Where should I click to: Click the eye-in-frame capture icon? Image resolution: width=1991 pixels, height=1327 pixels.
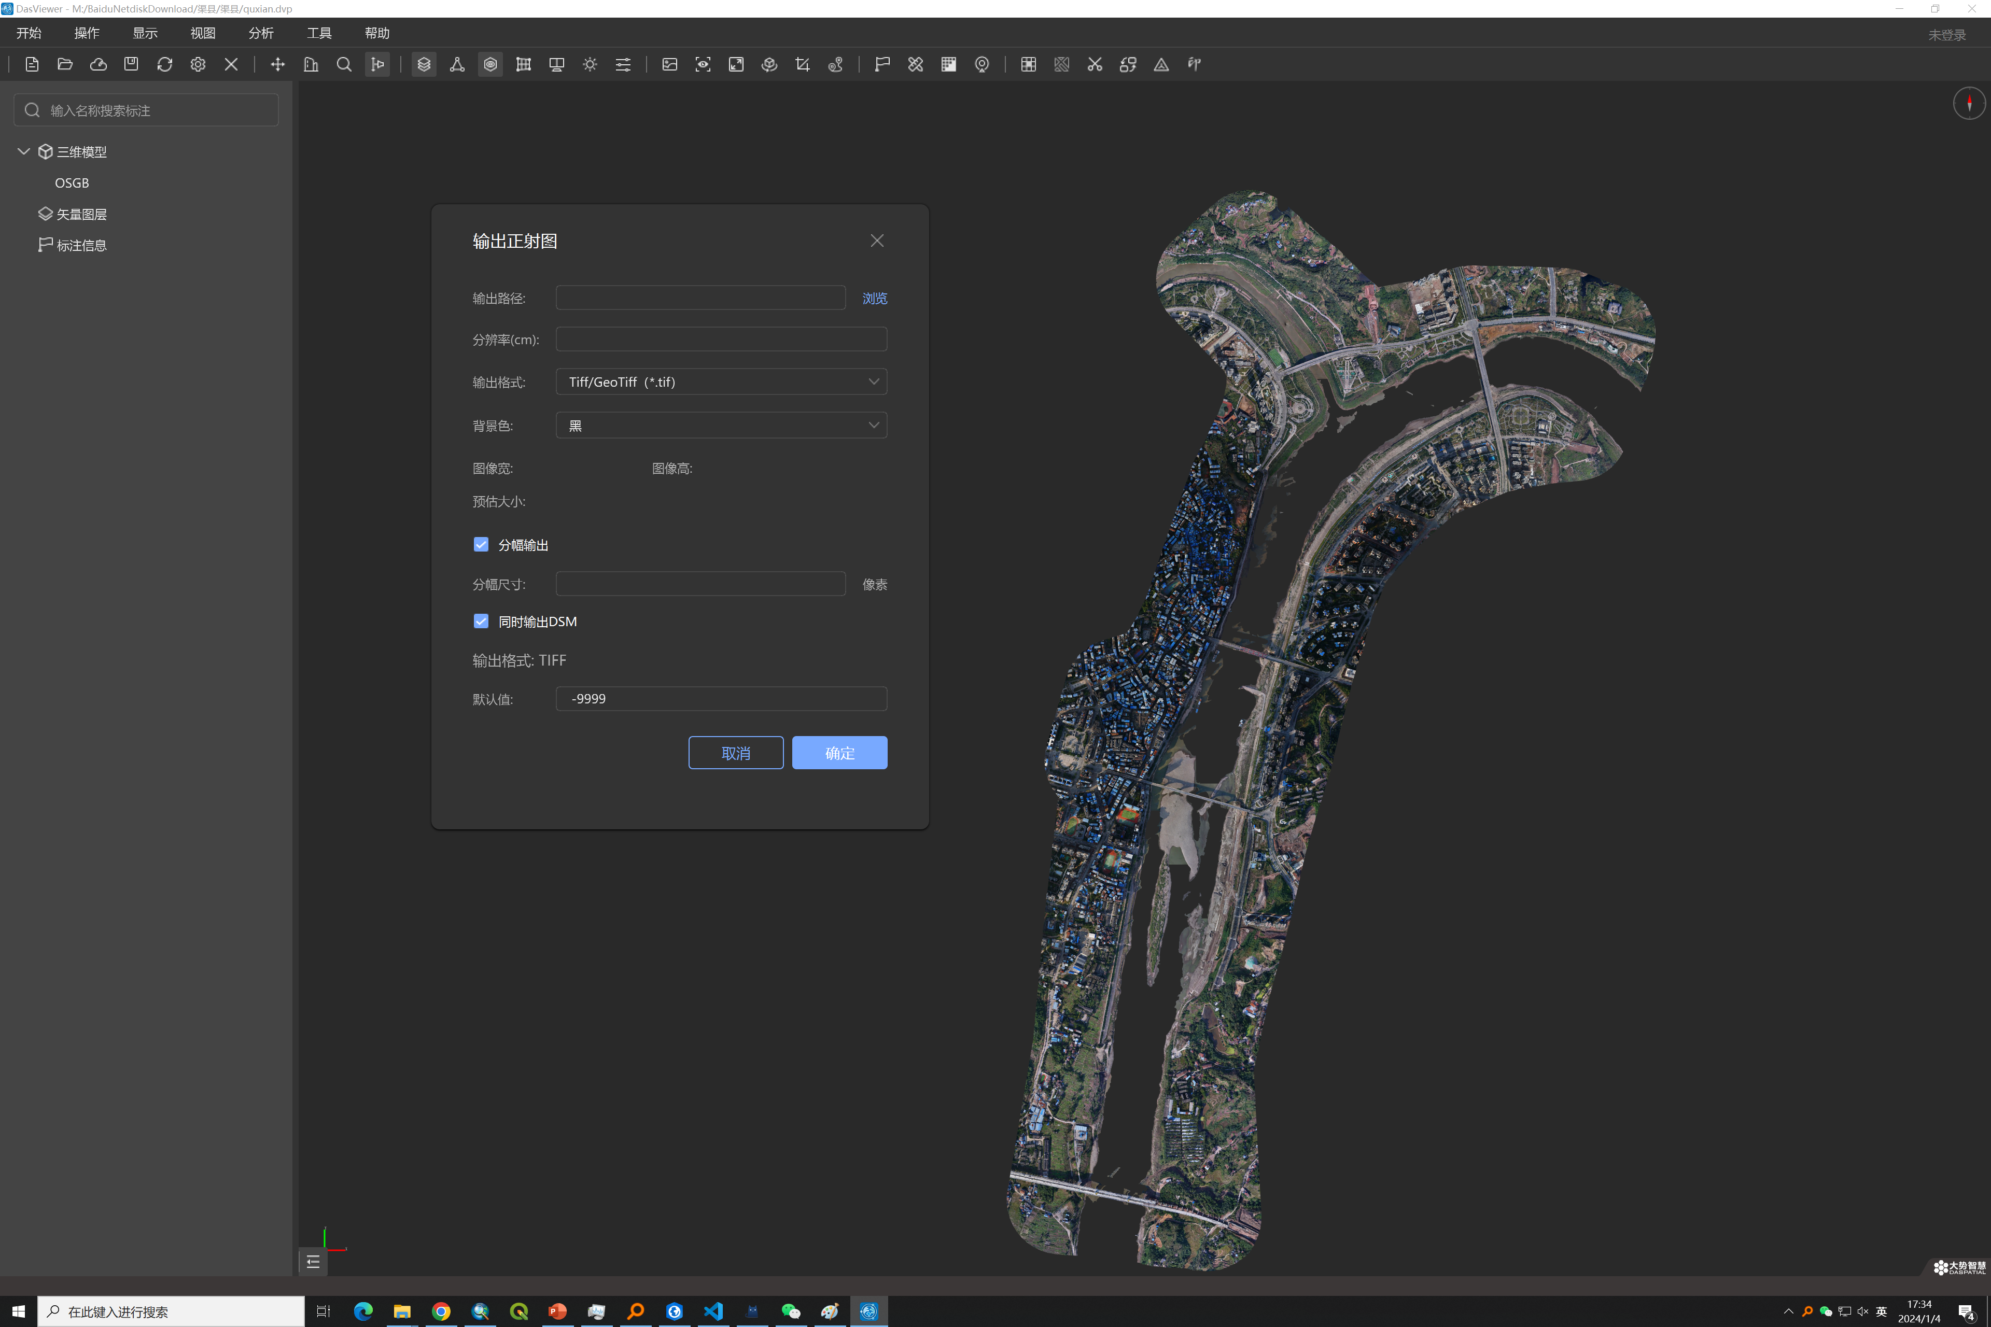tap(703, 64)
